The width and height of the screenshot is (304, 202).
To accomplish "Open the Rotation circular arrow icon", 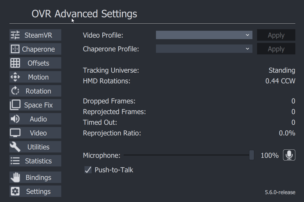I will (15, 91).
